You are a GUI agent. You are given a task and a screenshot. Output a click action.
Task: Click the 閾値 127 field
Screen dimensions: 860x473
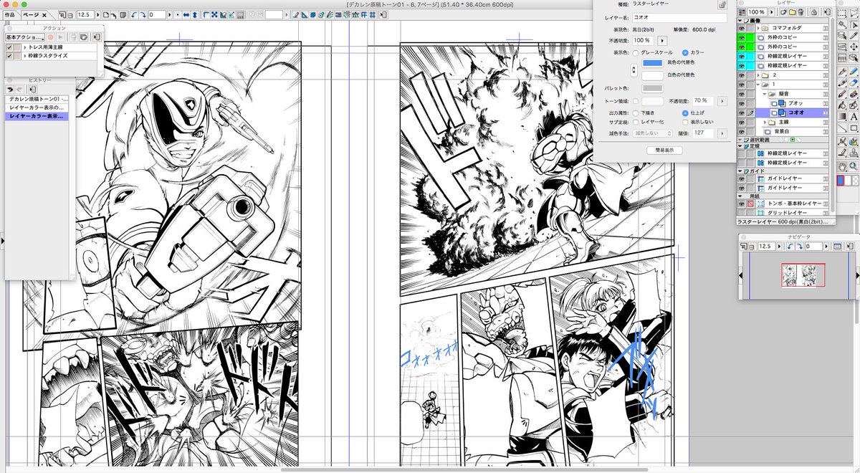pyautogui.click(x=703, y=133)
